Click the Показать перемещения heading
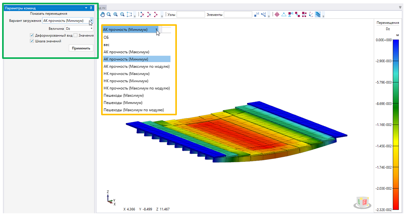The image size is (407, 216). click(49, 14)
